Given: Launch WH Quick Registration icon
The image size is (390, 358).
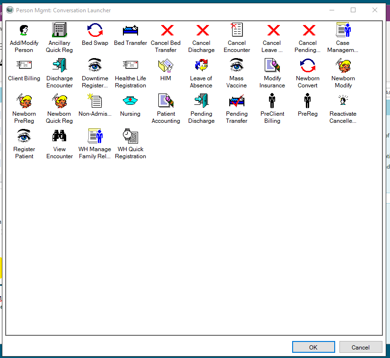Looking at the screenshot, I should point(130,136).
